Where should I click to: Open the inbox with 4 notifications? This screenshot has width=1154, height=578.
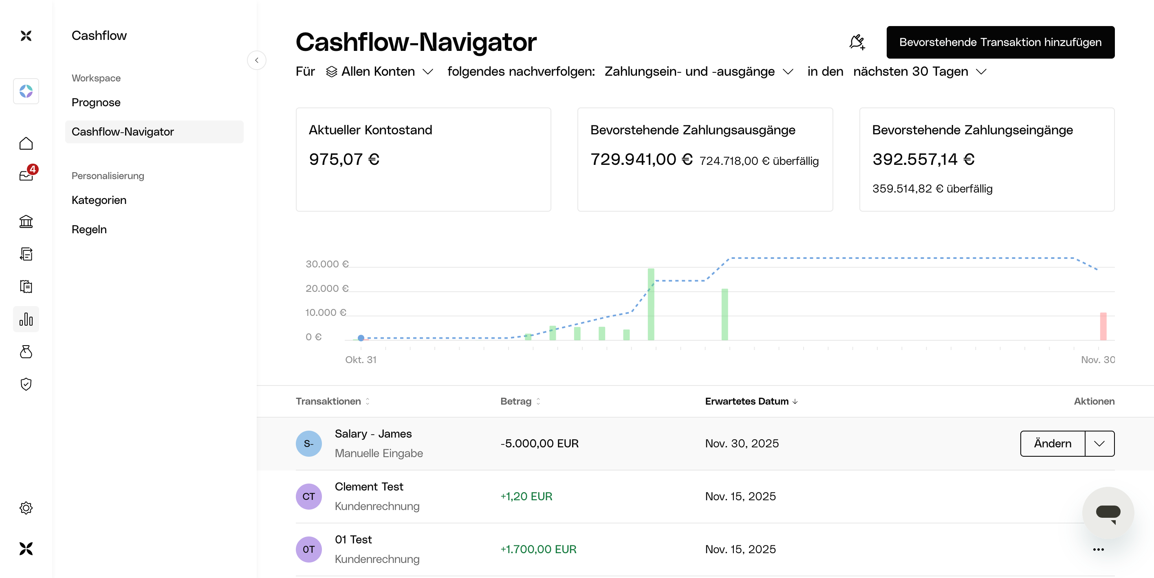[x=26, y=175]
